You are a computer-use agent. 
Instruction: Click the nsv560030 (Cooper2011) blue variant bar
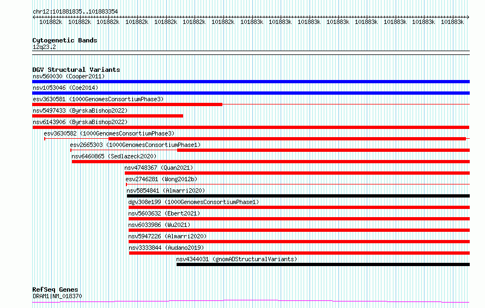[x=251, y=82]
